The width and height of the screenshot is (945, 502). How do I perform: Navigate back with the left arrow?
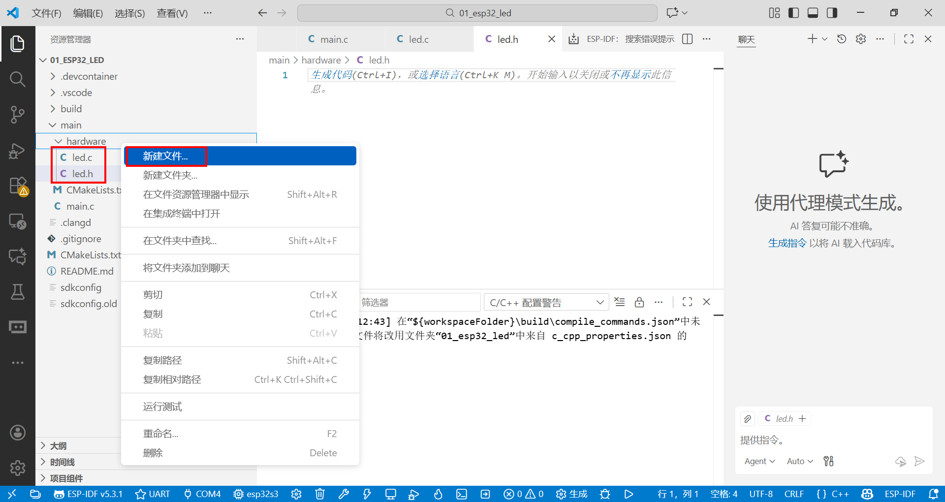263,13
